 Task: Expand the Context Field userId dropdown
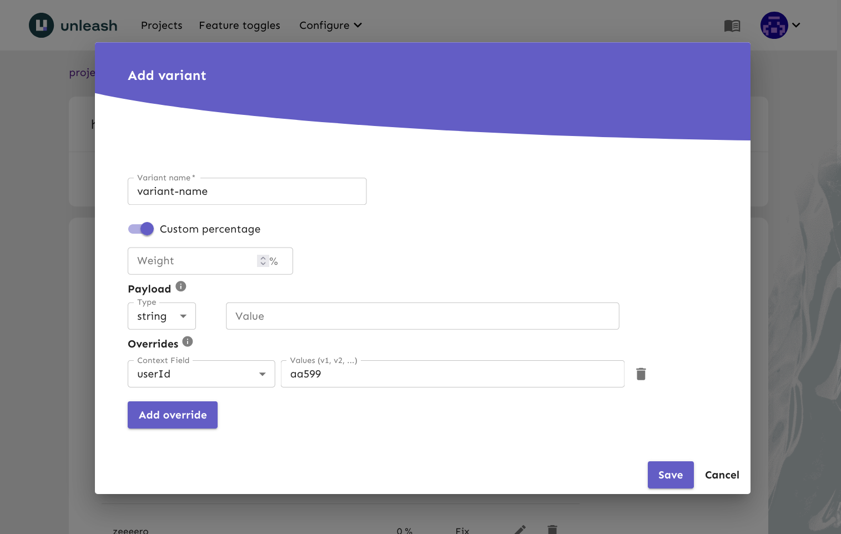pyautogui.click(x=201, y=374)
